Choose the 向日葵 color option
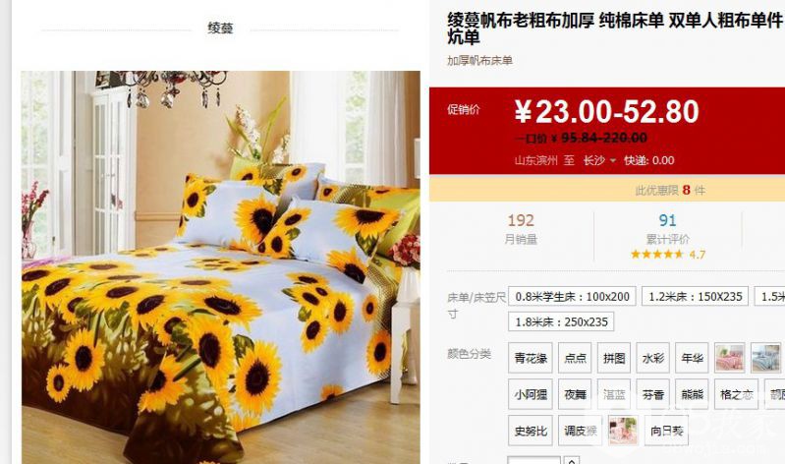The width and height of the screenshot is (785, 464). pos(666,430)
